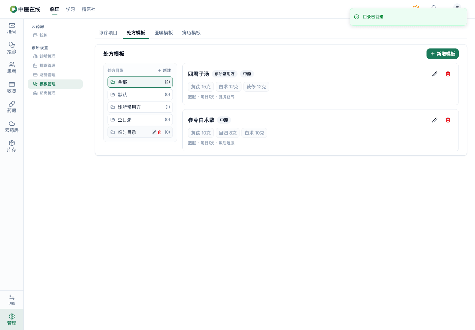The width and height of the screenshot is (475, 330).
Task: Click the 白术 12克 herb chip
Action: pos(229,87)
